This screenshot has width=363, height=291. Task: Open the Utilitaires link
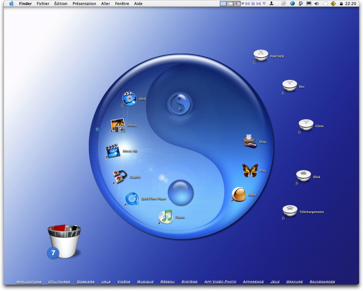(x=59, y=282)
